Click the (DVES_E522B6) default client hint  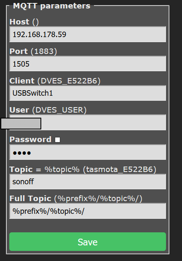point(69,81)
